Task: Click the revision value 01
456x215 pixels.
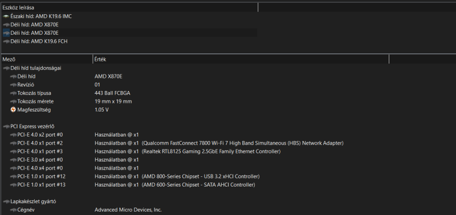Action: click(x=97, y=85)
